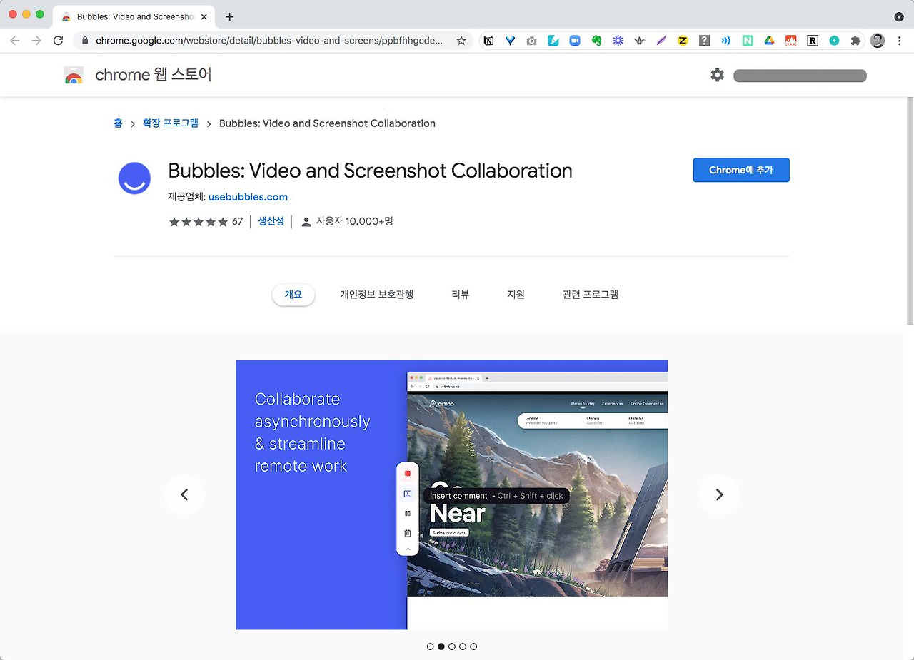Open the boxed R extension icon
This screenshot has height=660, width=914.
pyautogui.click(x=813, y=41)
